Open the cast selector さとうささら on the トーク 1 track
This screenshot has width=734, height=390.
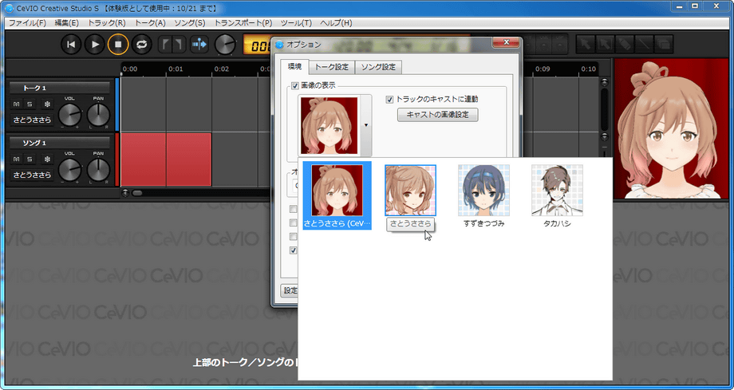(x=32, y=120)
